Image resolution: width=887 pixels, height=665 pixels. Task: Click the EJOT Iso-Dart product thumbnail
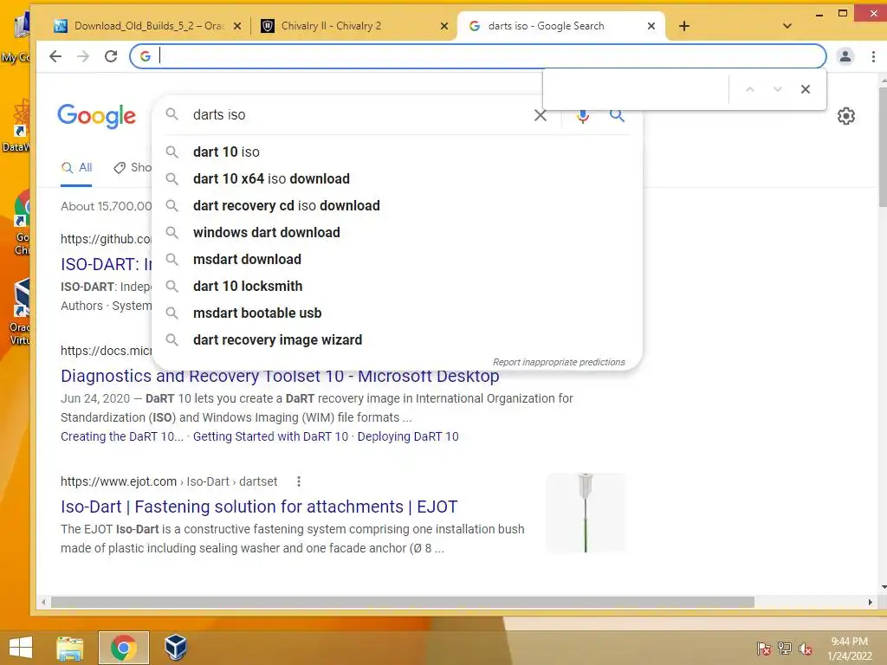pyautogui.click(x=586, y=513)
